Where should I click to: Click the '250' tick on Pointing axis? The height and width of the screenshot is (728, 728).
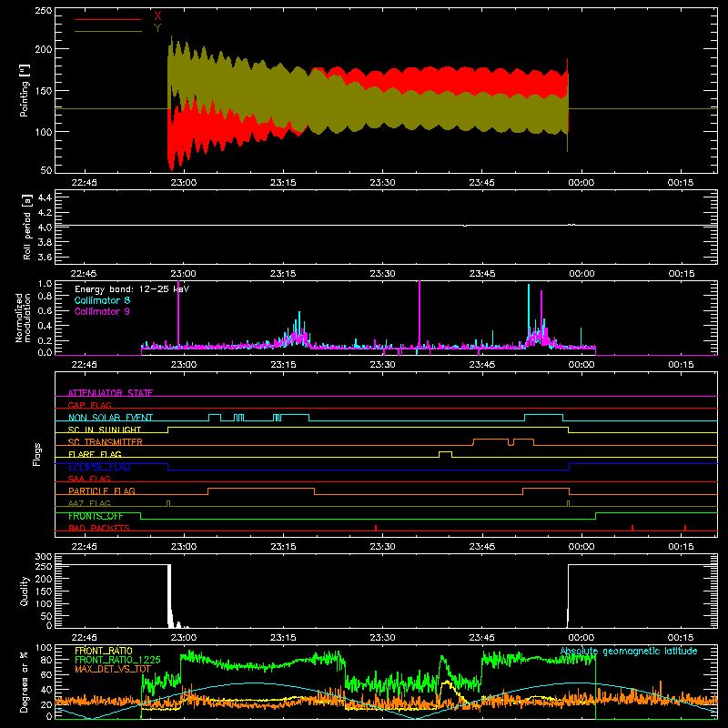pyautogui.click(x=44, y=10)
